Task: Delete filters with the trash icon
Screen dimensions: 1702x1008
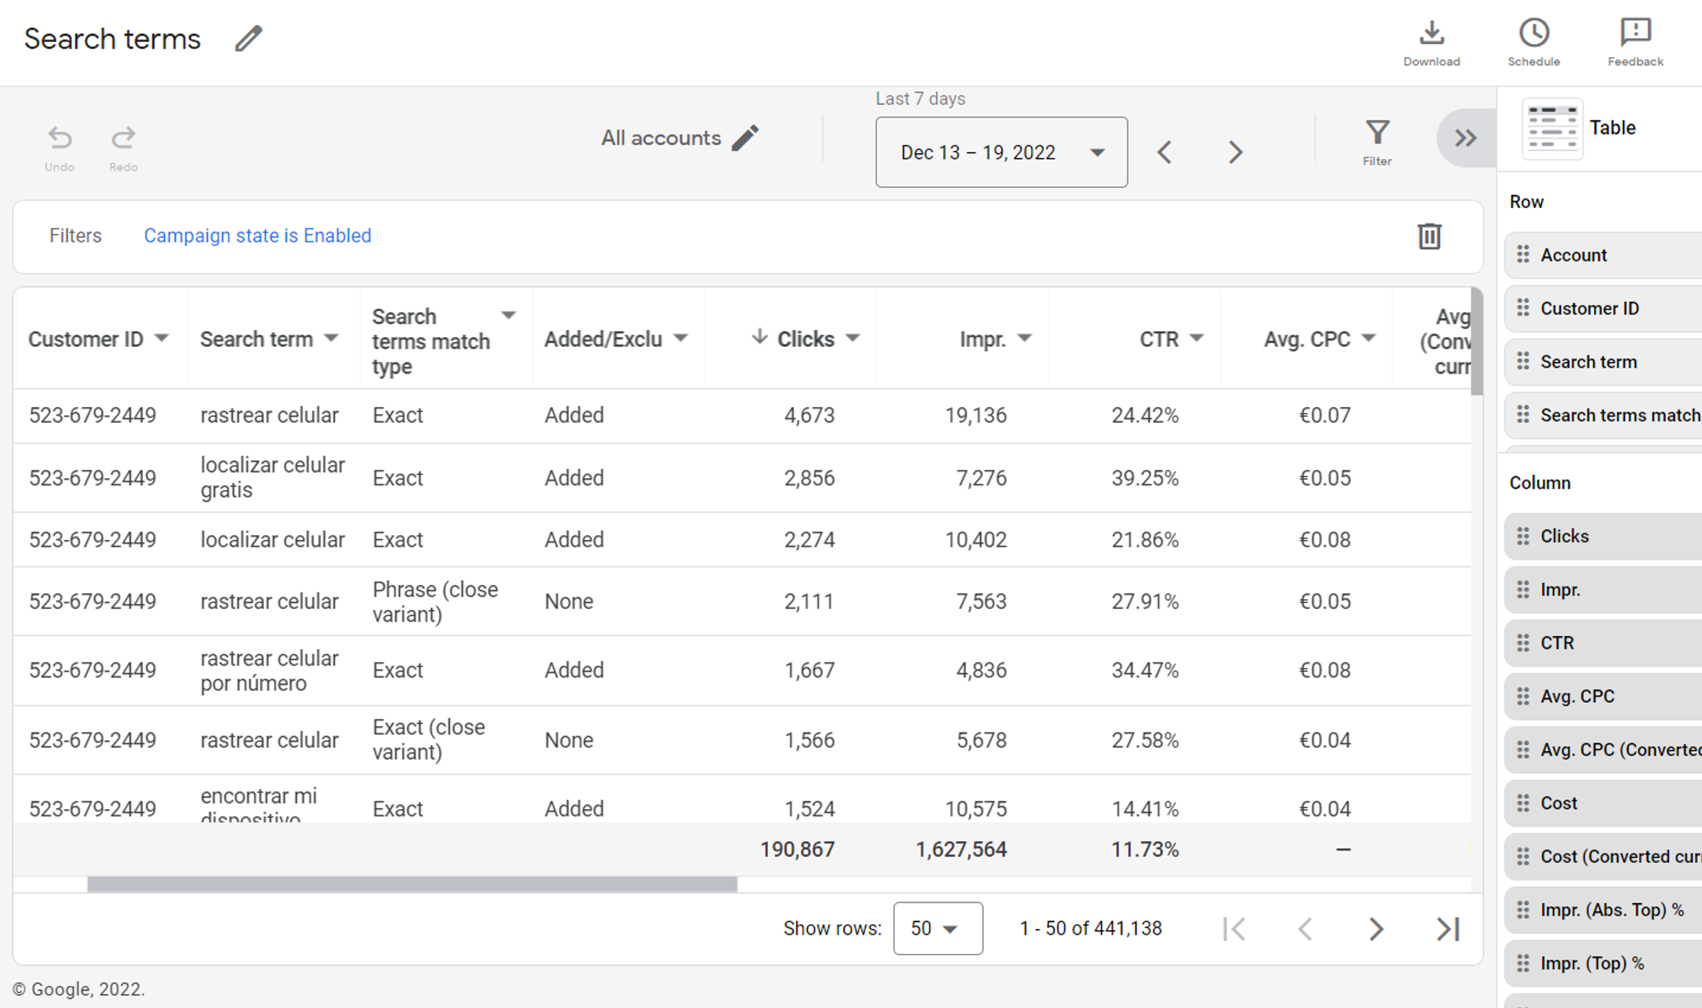Action: 1429,237
